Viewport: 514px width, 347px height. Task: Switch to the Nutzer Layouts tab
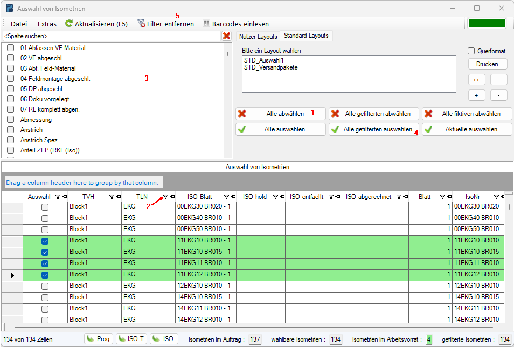258,37
